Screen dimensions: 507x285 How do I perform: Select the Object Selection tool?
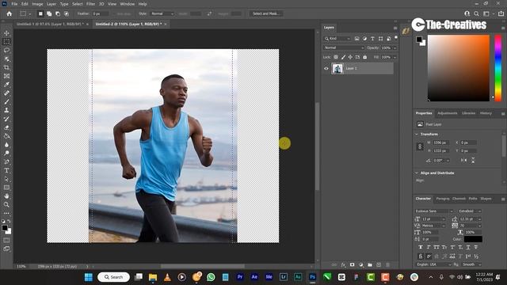[6, 59]
